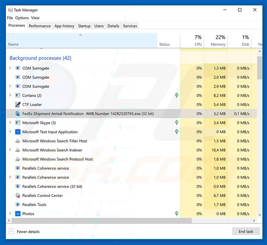Click the Microsoft Windows Search Indexer icon

coord(18,150)
